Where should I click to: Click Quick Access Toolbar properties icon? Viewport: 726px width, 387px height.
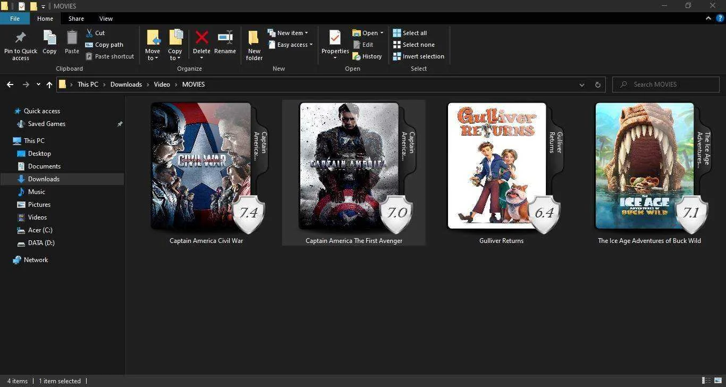22,6
